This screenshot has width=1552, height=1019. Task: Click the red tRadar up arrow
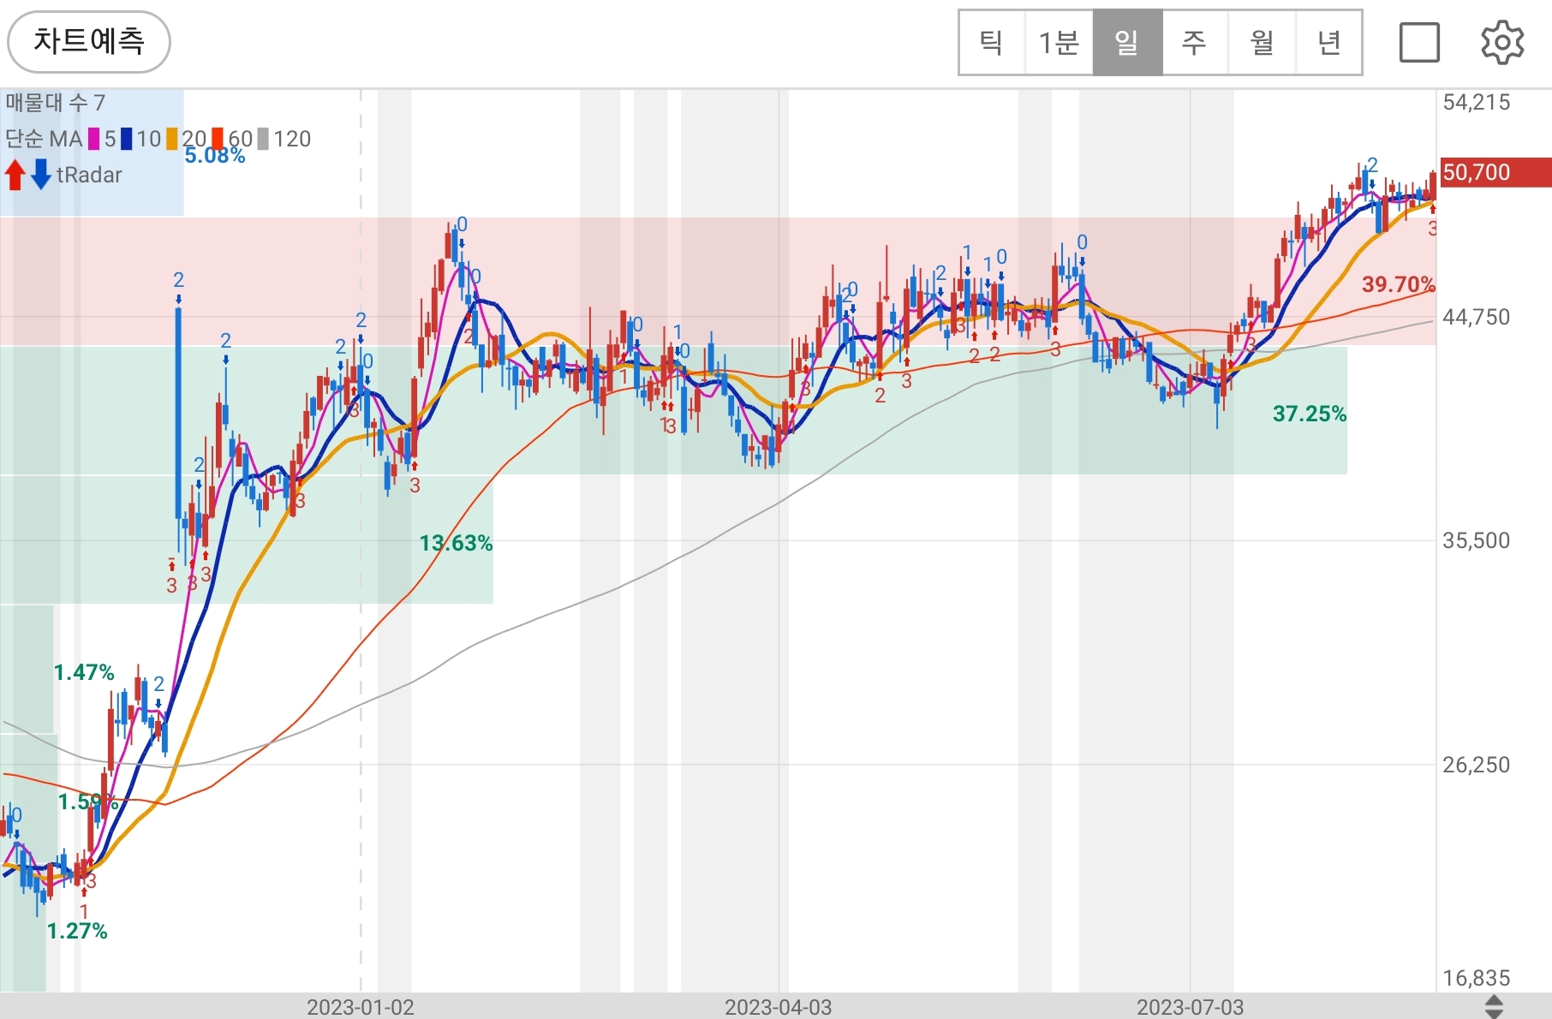[x=15, y=175]
